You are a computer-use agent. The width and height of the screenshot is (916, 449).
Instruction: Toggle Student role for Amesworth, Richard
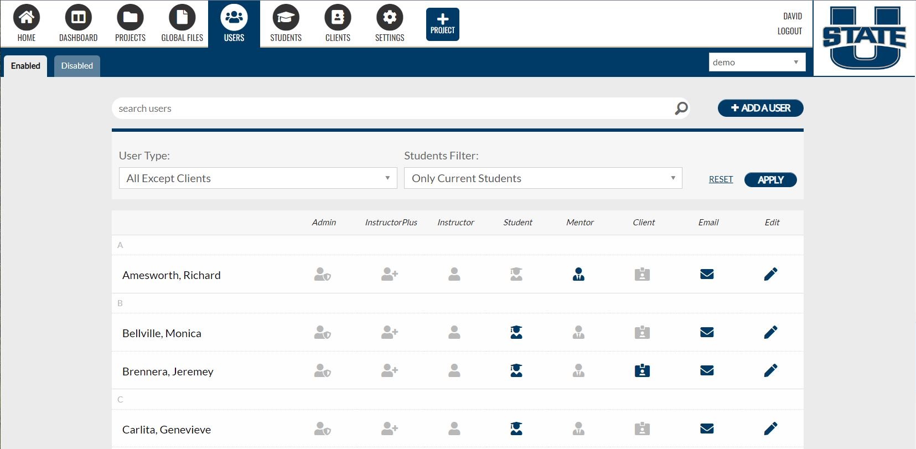pos(516,274)
